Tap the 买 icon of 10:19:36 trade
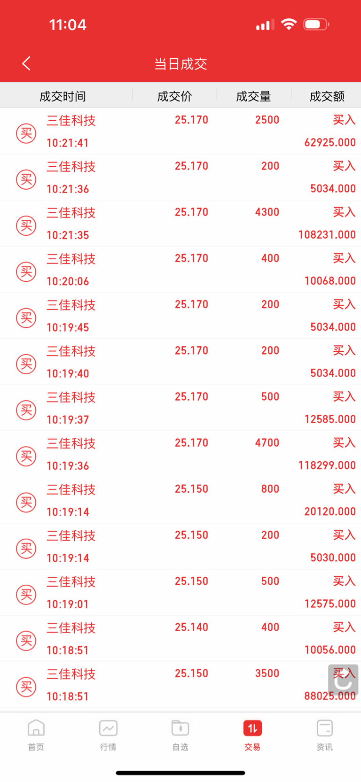 (x=26, y=456)
